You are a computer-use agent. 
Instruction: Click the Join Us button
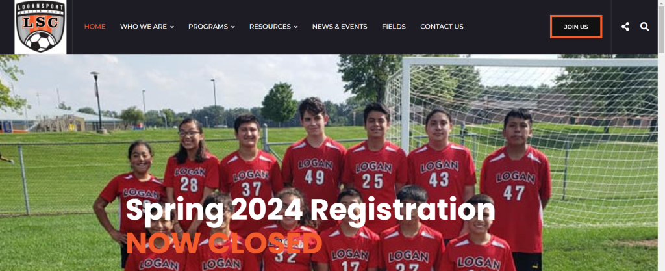[x=576, y=27]
